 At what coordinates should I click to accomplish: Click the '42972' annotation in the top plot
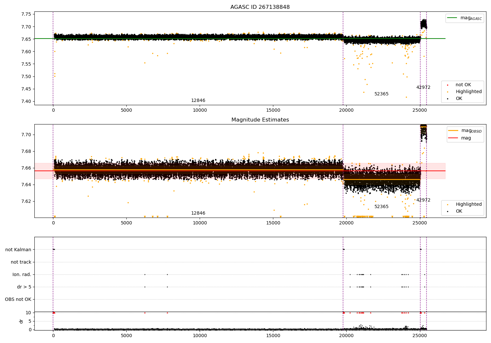(x=423, y=88)
